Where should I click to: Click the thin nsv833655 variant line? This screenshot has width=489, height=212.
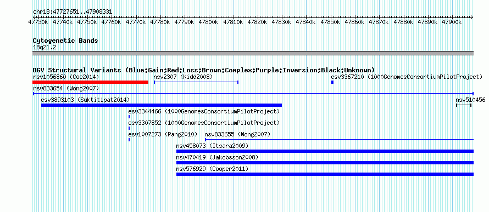pos(340,140)
